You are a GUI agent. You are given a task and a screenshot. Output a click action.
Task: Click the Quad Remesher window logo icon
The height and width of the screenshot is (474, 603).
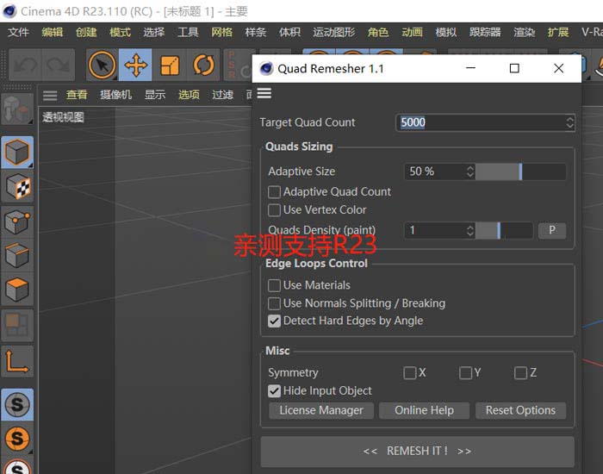coord(266,68)
